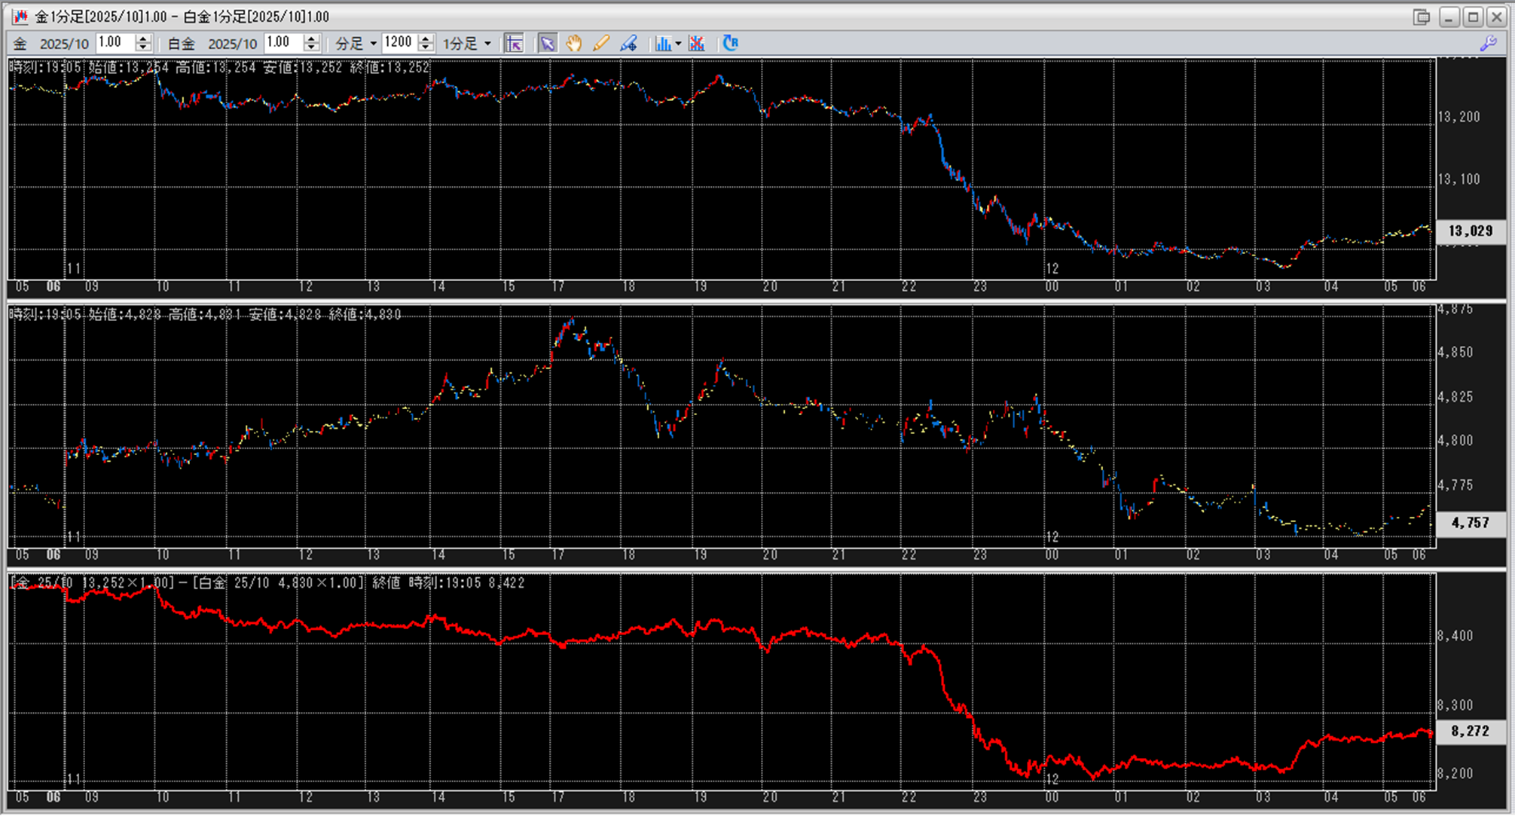Click the line edit pen tool

click(x=628, y=43)
